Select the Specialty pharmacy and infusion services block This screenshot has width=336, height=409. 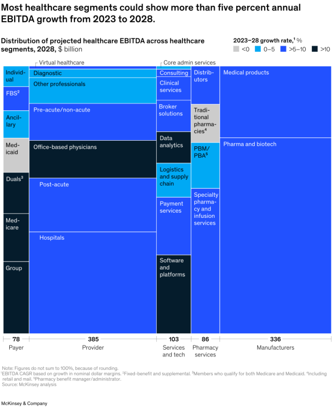pyautogui.click(x=205, y=261)
